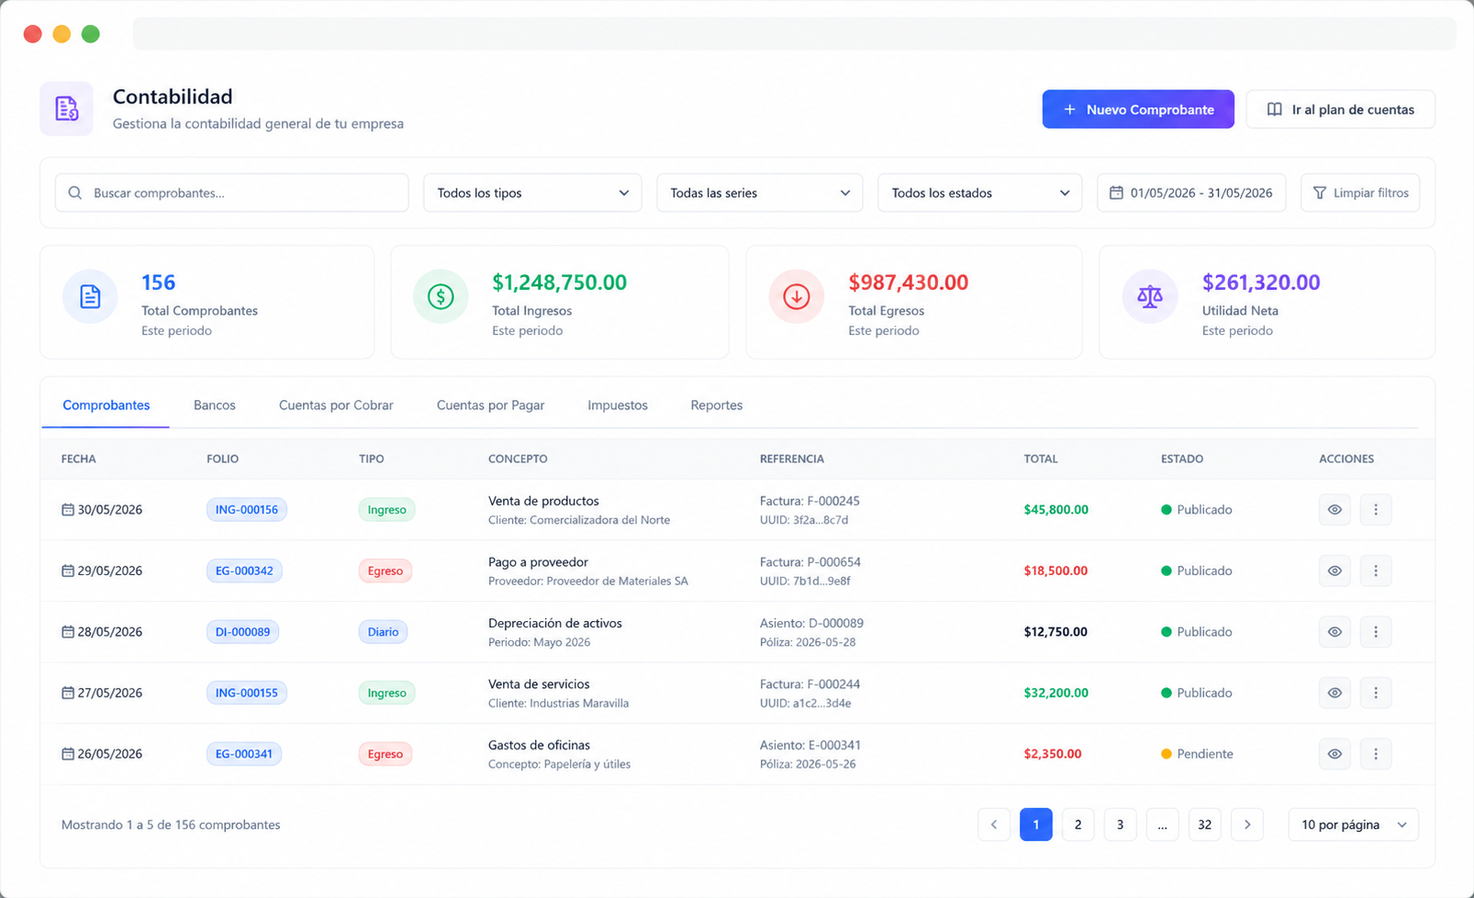Click the ESTADO column header
The width and height of the screenshot is (1474, 898).
click(1182, 459)
